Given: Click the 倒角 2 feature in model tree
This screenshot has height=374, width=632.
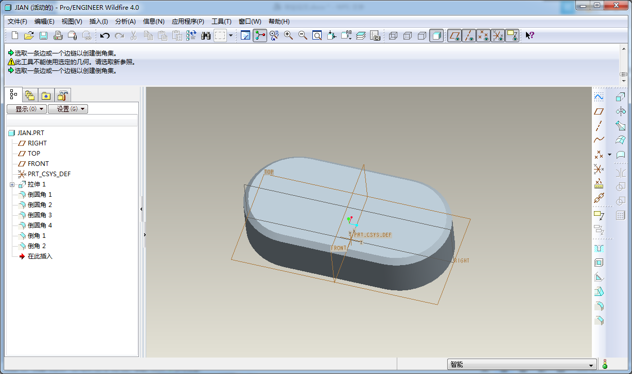Looking at the screenshot, I should (x=37, y=246).
